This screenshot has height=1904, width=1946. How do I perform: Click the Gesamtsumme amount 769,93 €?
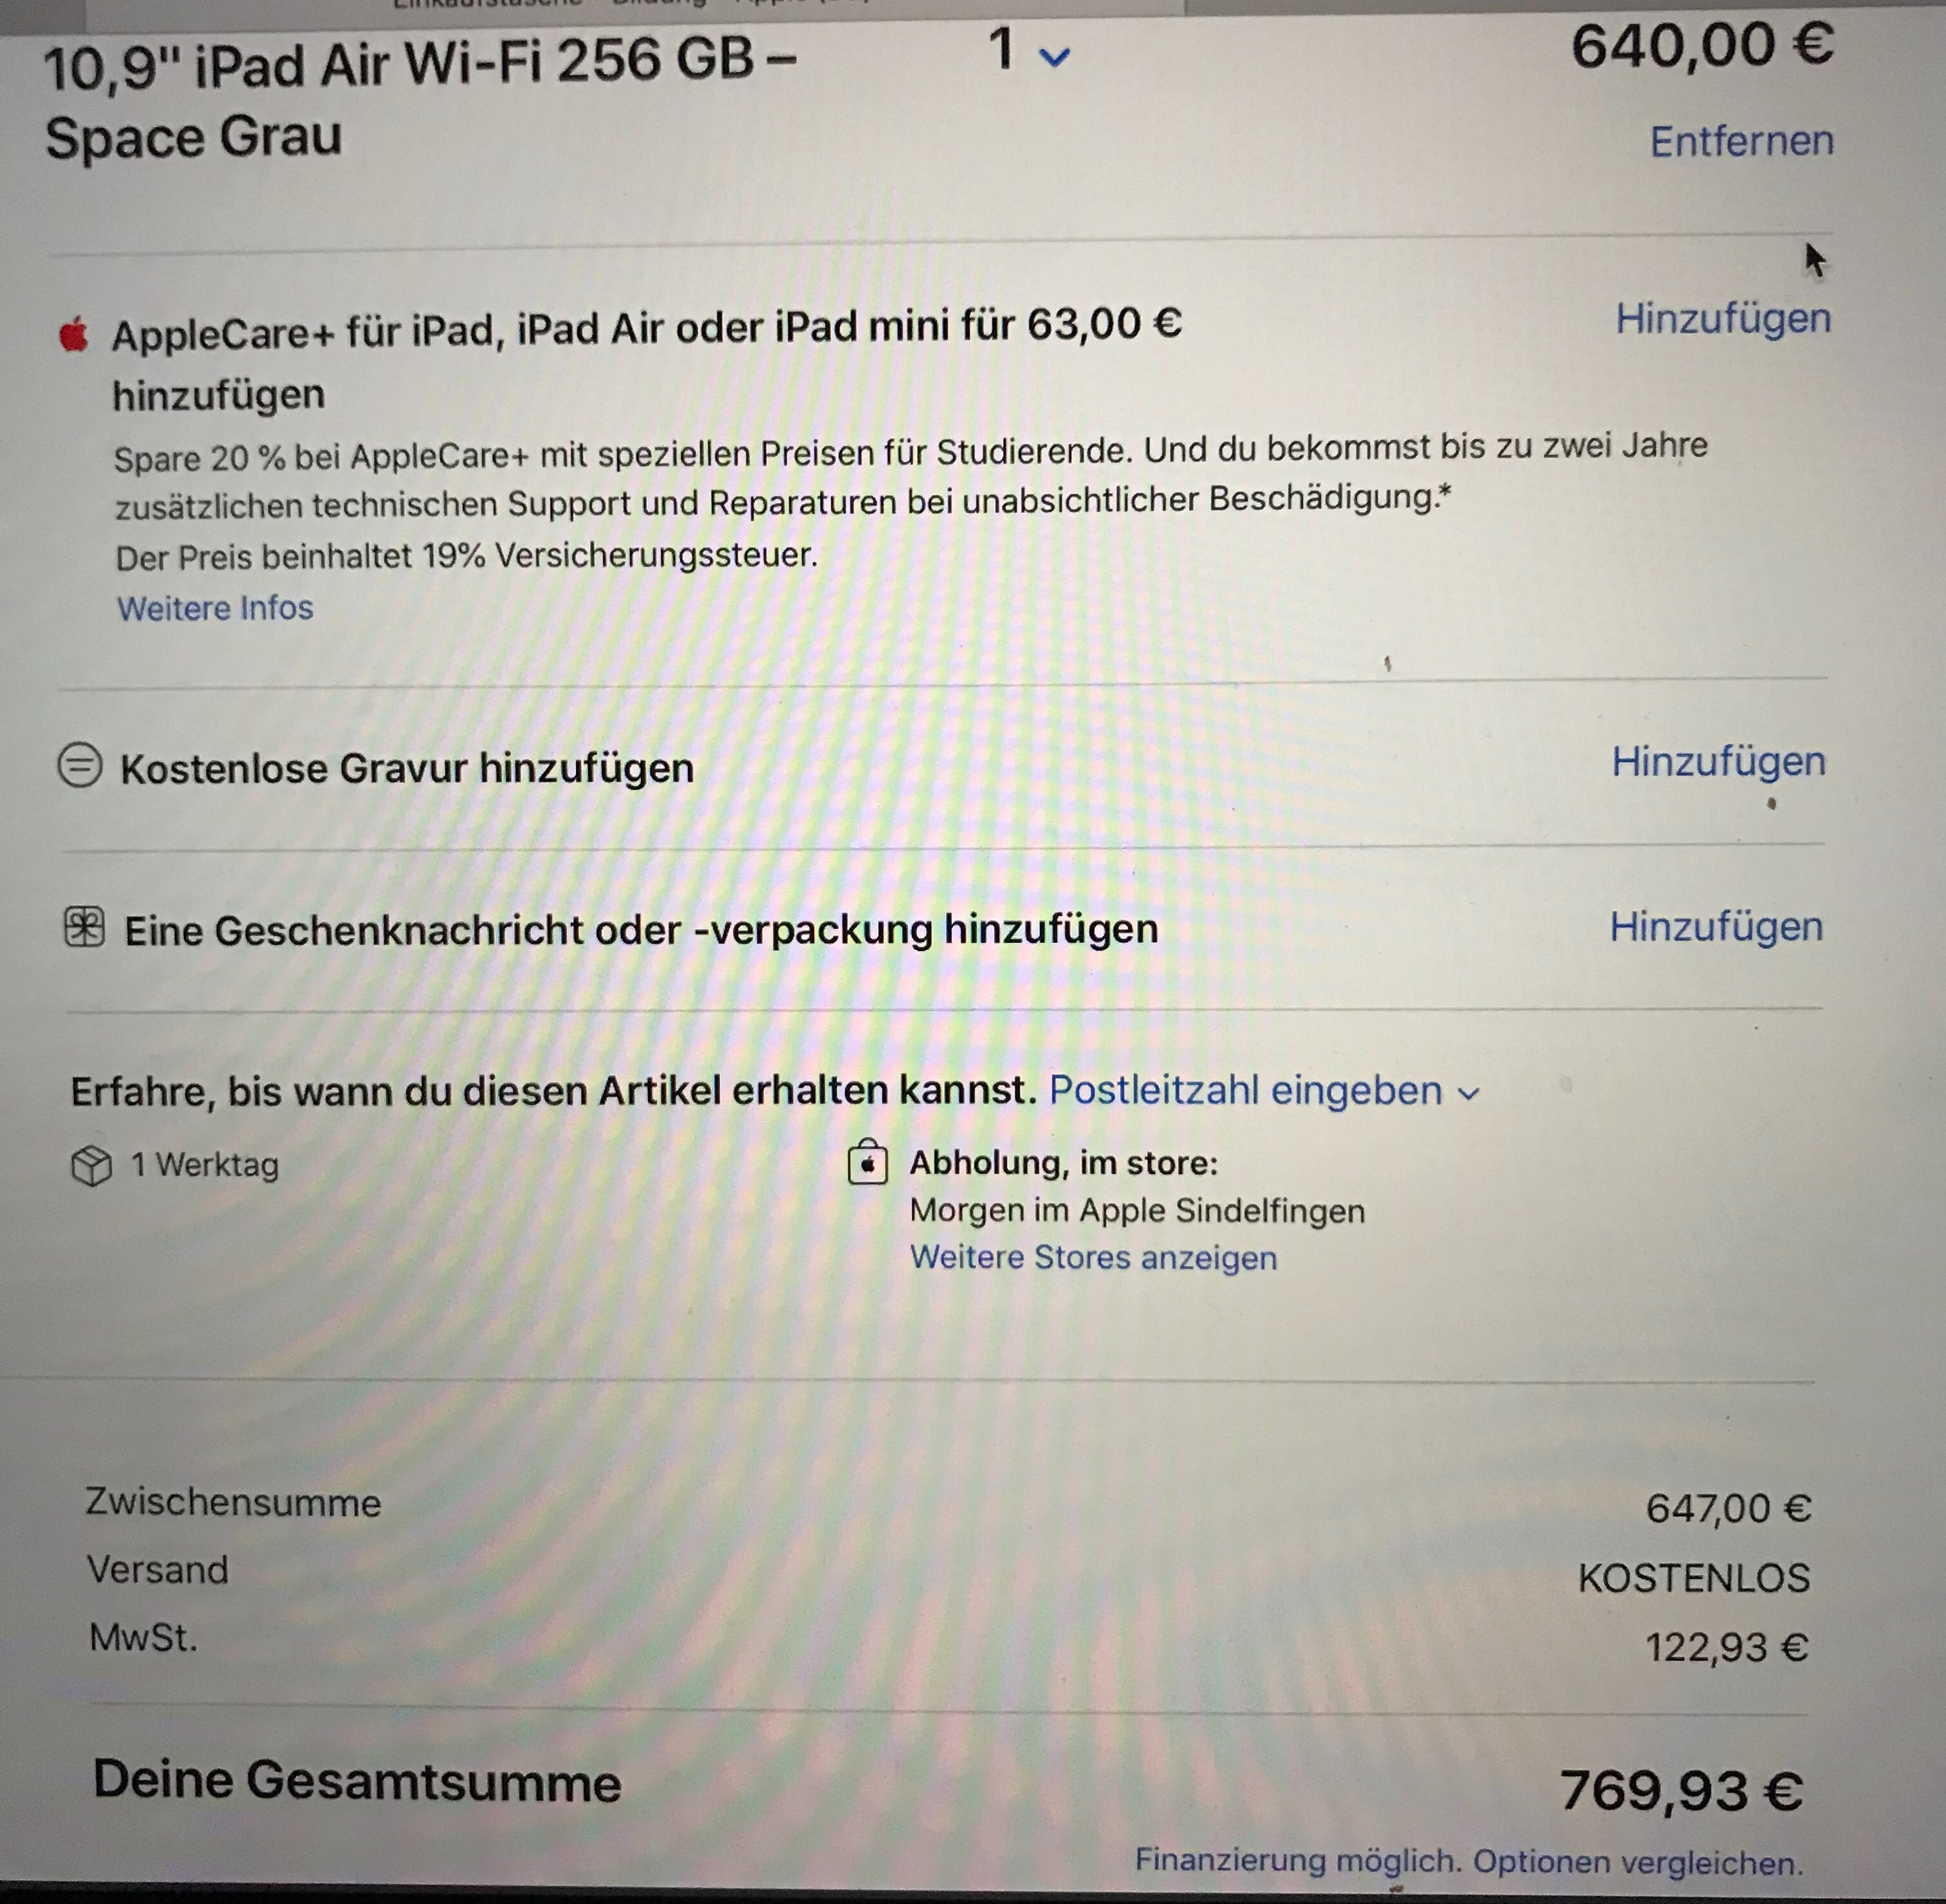coord(1682,1790)
